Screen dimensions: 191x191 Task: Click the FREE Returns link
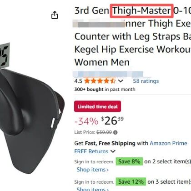(x=91, y=151)
